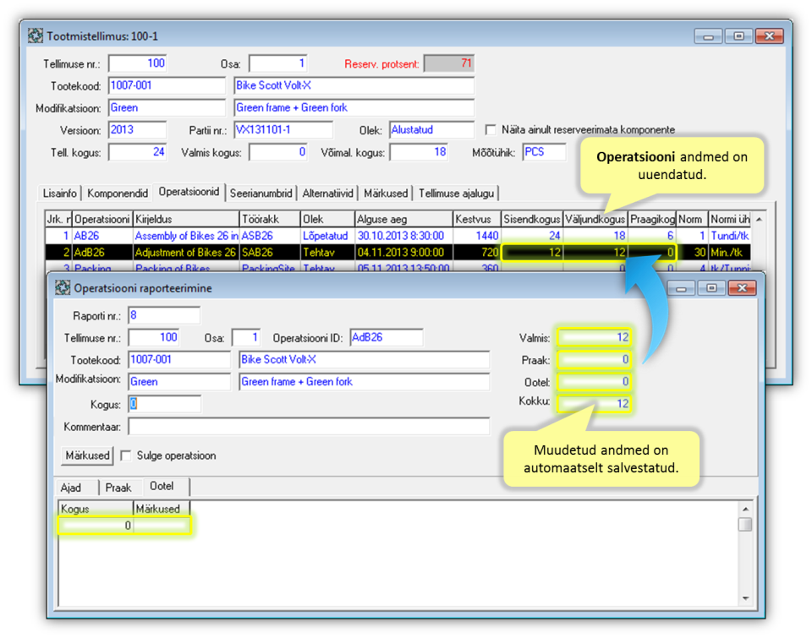Open the Märkused tab in order window
Image resolution: width=812 pixels, height=638 pixels.
pyautogui.click(x=386, y=194)
